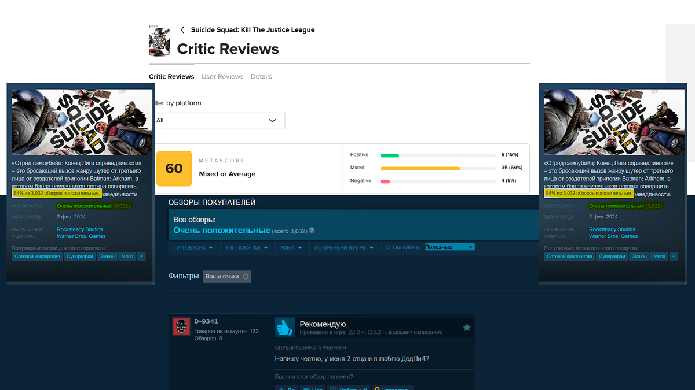Image resolution: width=695 pixels, height=390 pixels.
Task: Click Обзоров: 6 under D-9341
Action: click(x=208, y=339)
